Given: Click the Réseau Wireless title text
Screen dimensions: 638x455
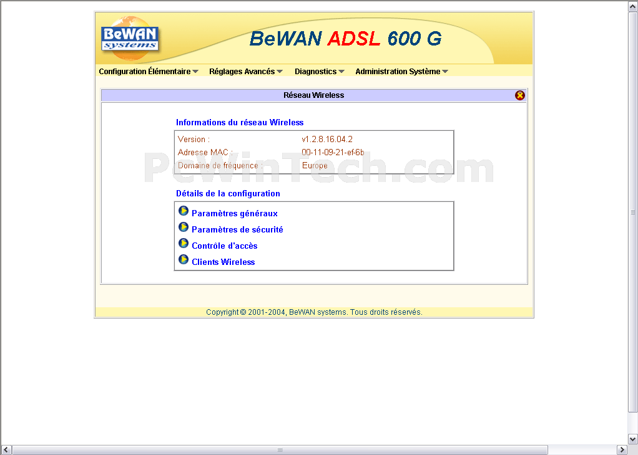Looking at the screenshot, I should [x=314, y=95].
